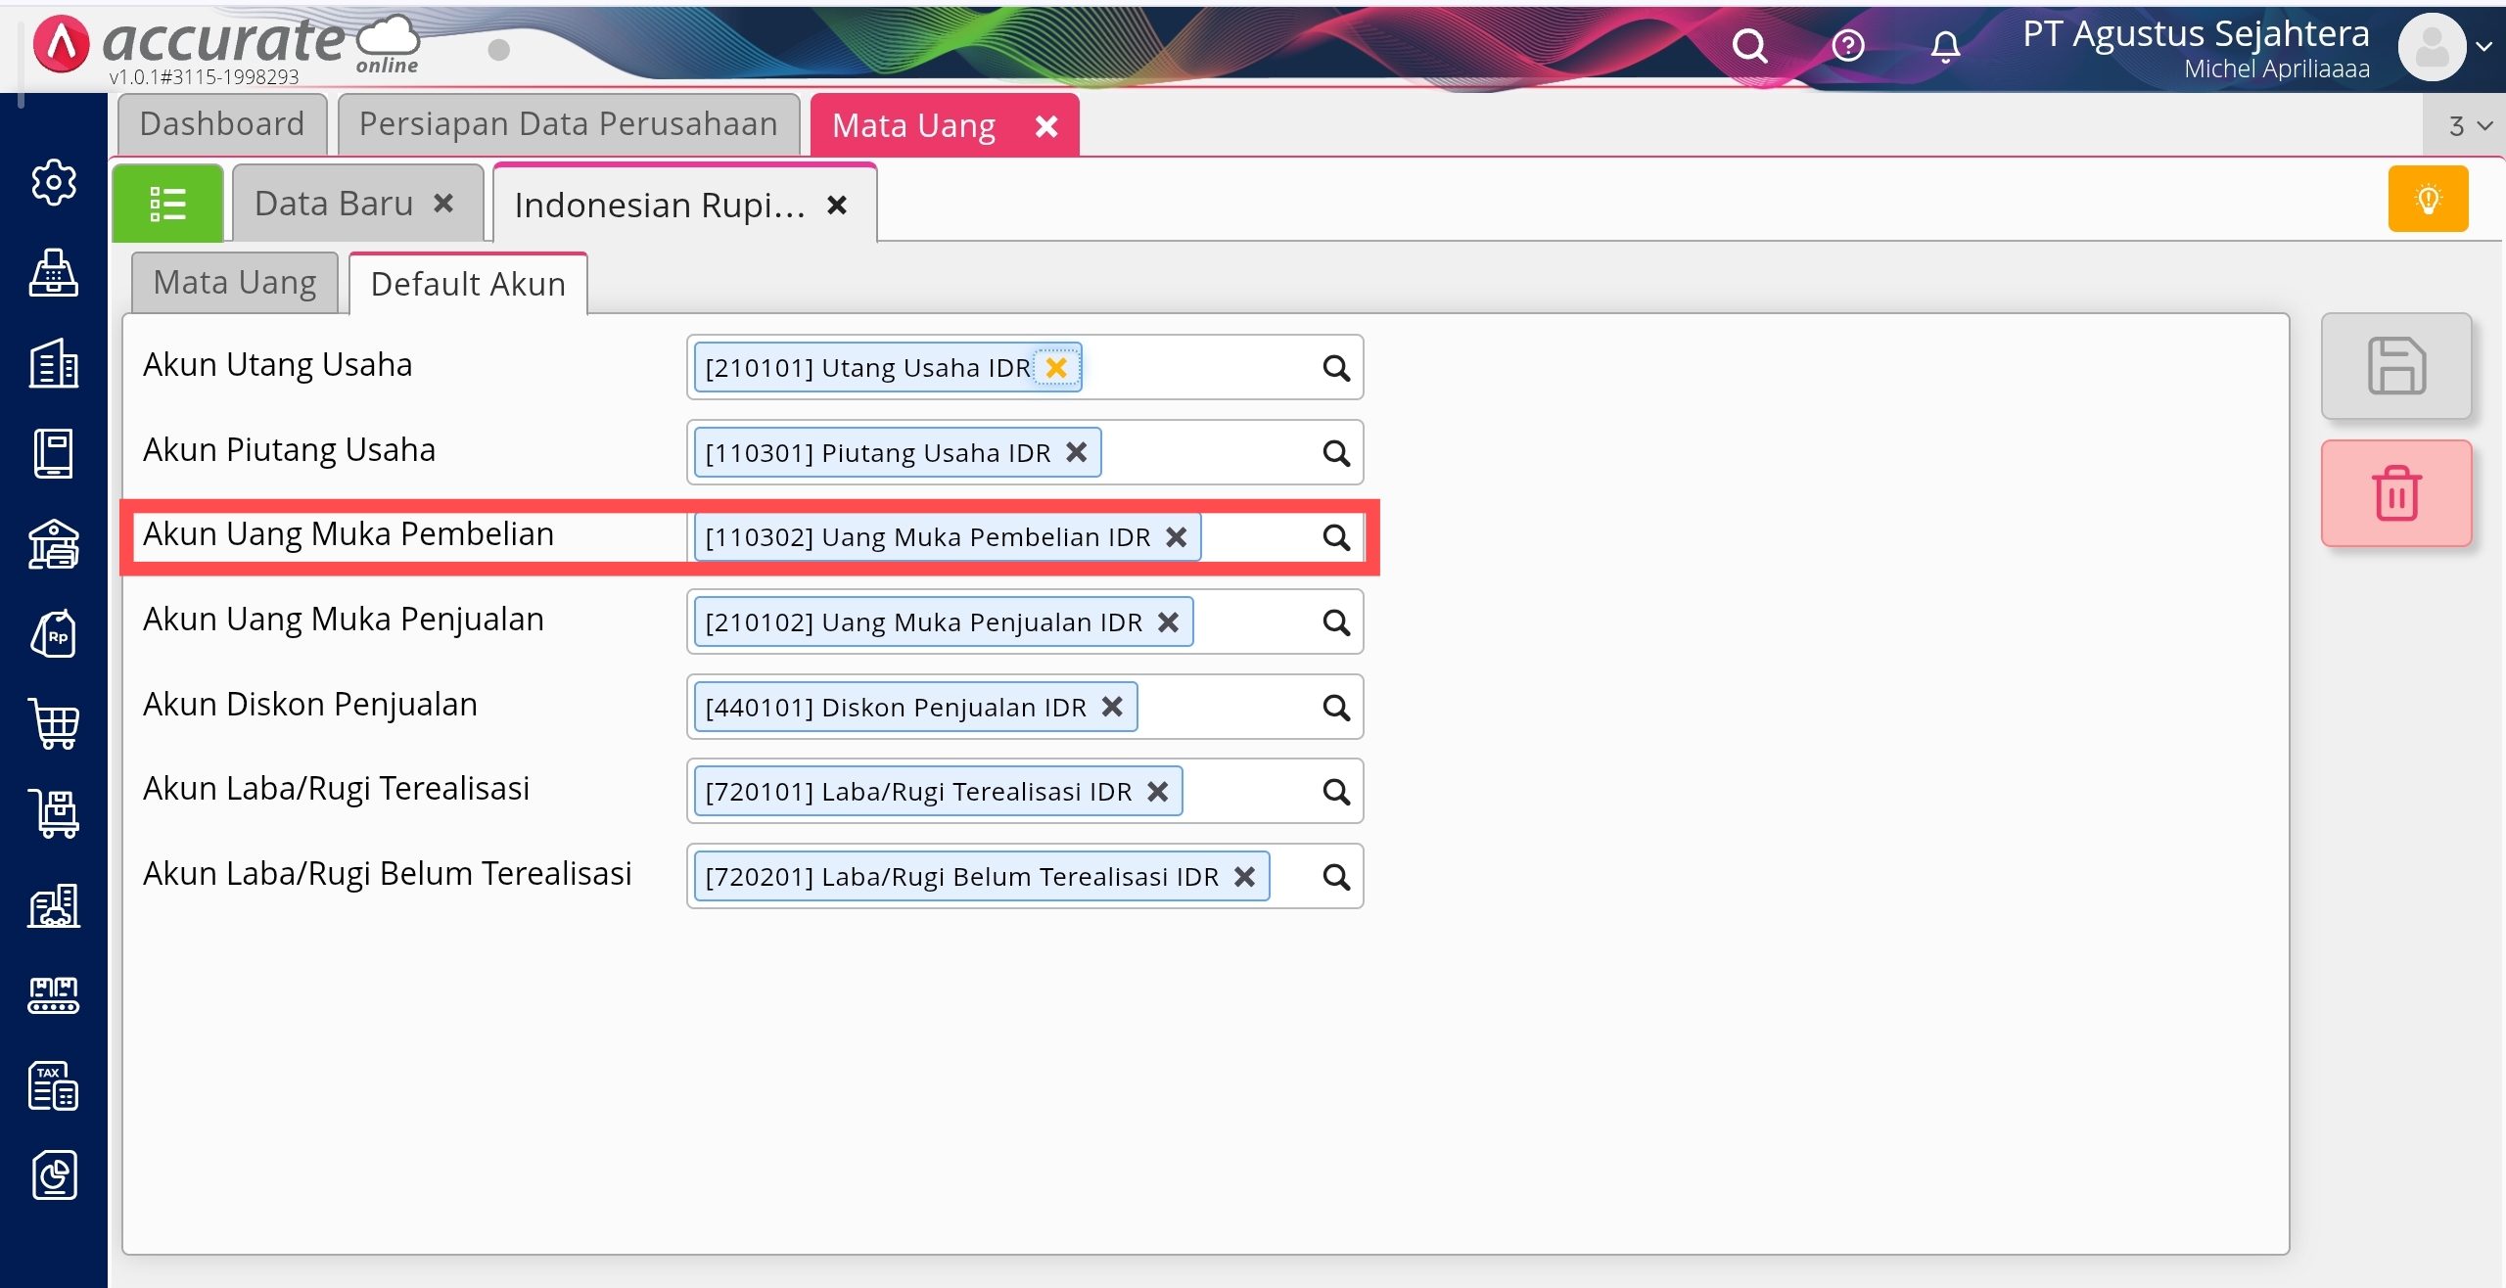Expand the user profile dropdown arrow

coord(2484,46)
